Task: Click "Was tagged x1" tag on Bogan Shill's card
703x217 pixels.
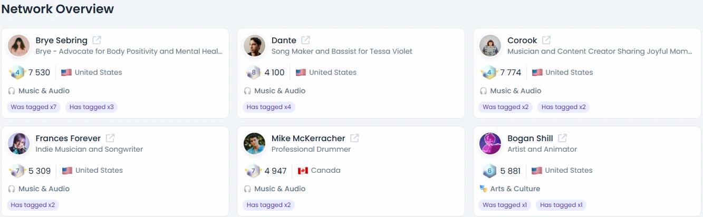Action: coord(505,205)
